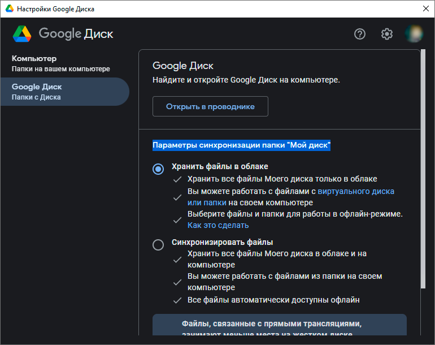Open the или папки link
The width and height of the screenshot is (435, 345).
click(207, 203)
